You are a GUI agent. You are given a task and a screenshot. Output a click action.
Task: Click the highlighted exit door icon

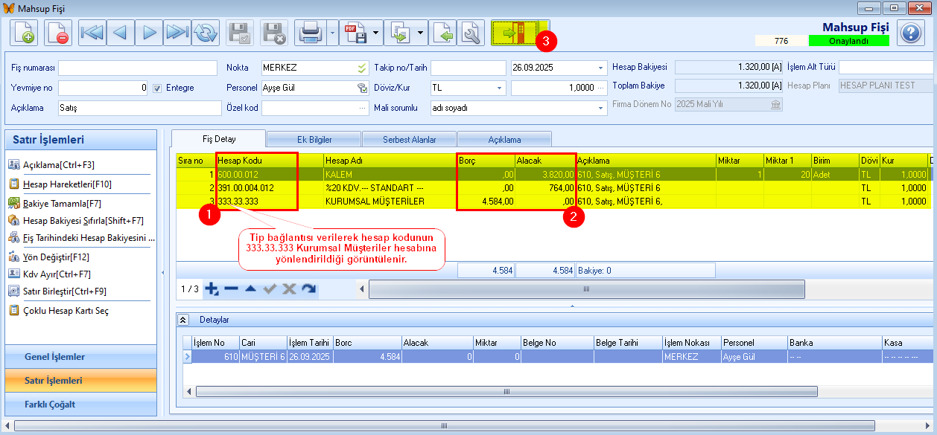pyautogui.click(x=519, y=33)
